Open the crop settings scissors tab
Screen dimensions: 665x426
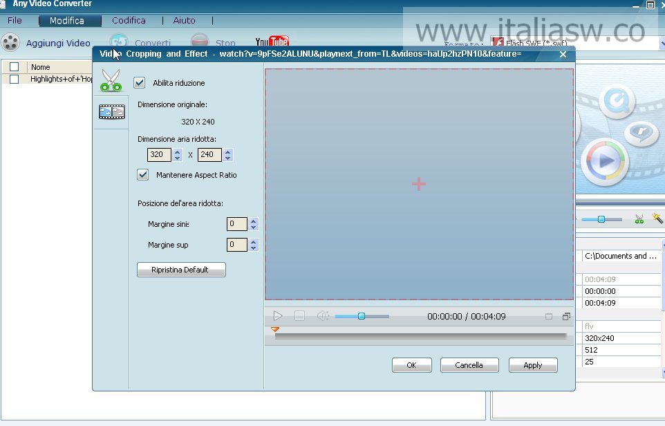point(111,80)
